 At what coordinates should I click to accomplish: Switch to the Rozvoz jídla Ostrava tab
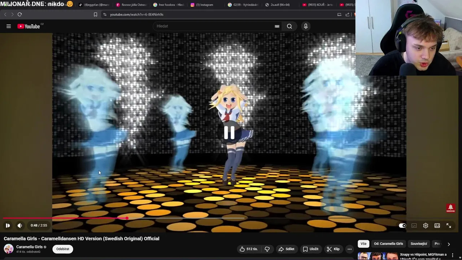131,5
